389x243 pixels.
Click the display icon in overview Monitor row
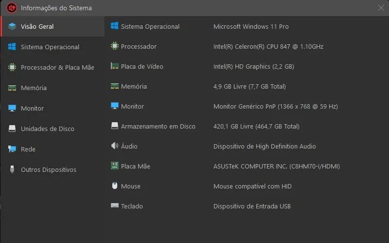pos(114,106)
